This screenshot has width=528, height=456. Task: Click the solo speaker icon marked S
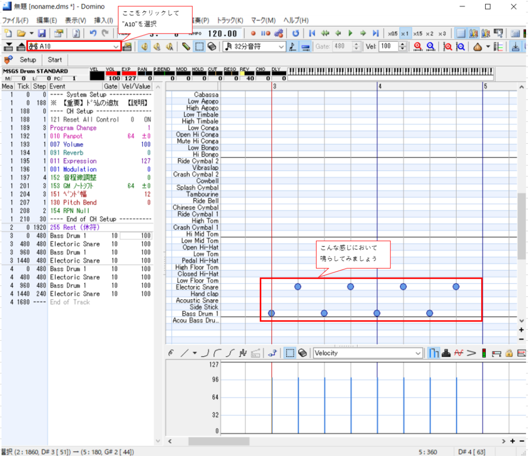[157, 46]
